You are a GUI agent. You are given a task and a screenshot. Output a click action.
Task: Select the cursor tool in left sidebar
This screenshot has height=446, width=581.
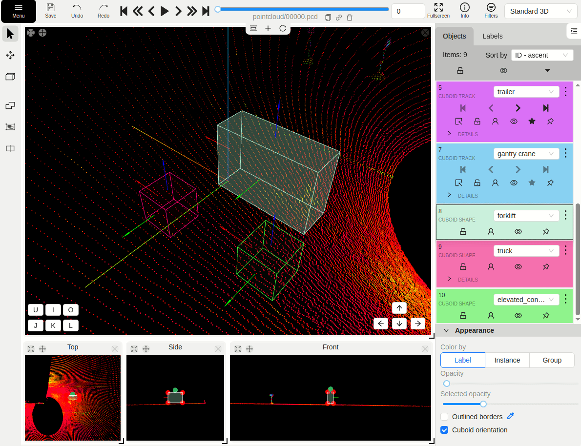tap(10, 34)
